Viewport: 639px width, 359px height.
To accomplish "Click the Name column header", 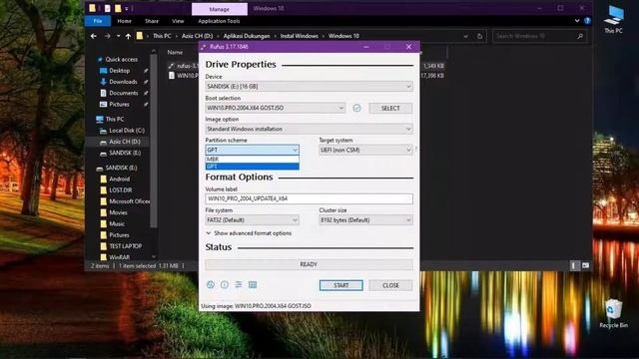I will [x=175, y=52].
